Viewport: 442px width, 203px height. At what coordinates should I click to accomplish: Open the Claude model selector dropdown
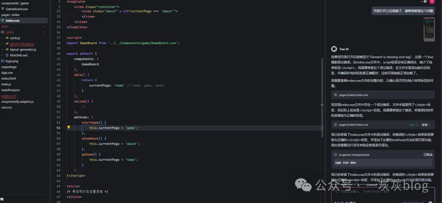click(x=411, y=202)
